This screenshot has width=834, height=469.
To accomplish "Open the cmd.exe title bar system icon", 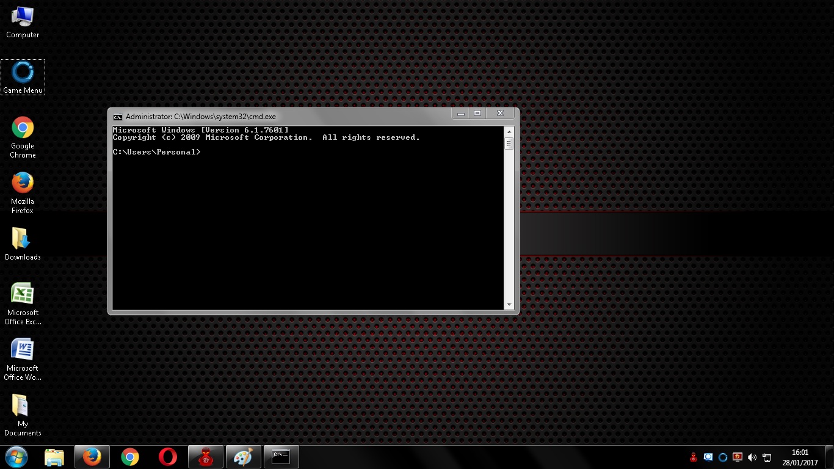I will click(x=118, y=117).
